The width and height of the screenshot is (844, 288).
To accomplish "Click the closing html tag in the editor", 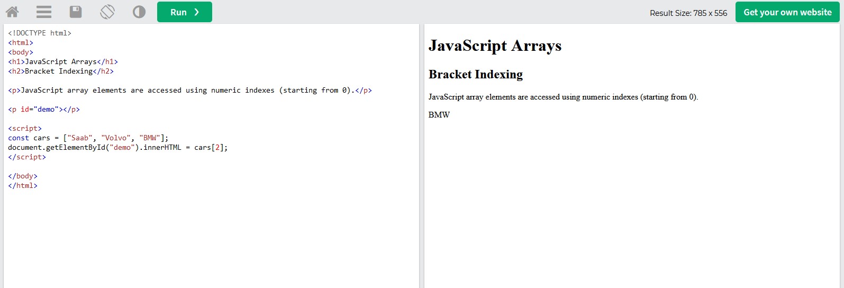I will tap(23, 185).
